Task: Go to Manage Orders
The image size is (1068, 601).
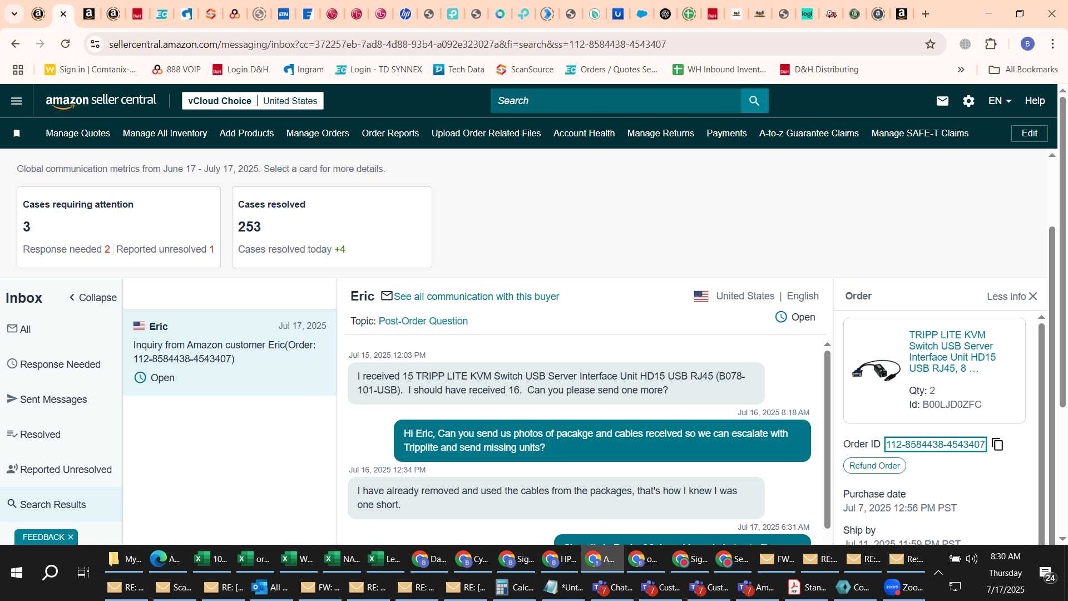Action: click(x=318, y=133)
